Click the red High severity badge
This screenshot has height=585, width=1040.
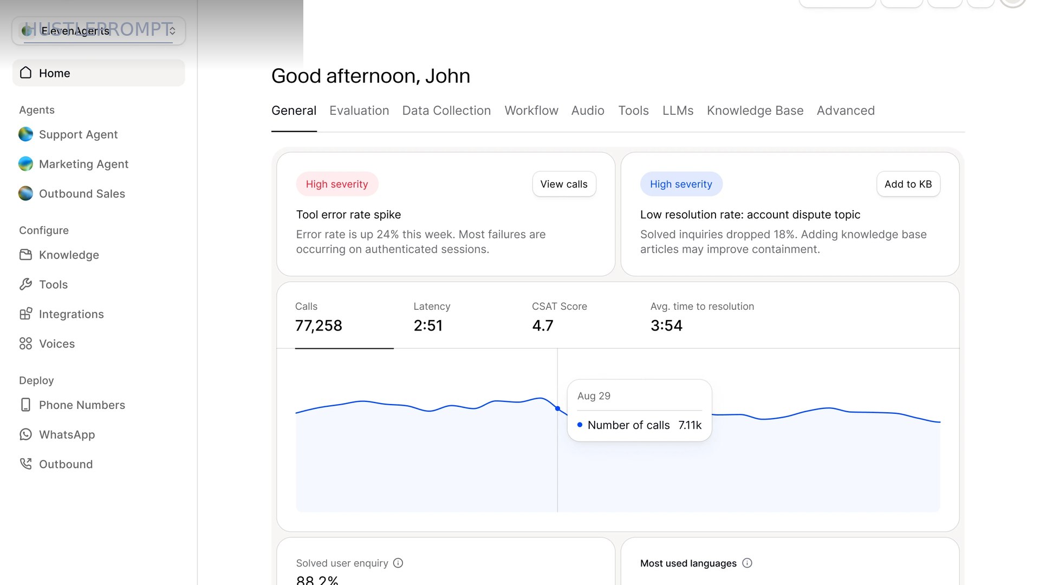(336, 184)
